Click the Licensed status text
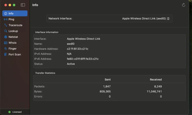Screen dimensions: 192x115 (17, 112)
